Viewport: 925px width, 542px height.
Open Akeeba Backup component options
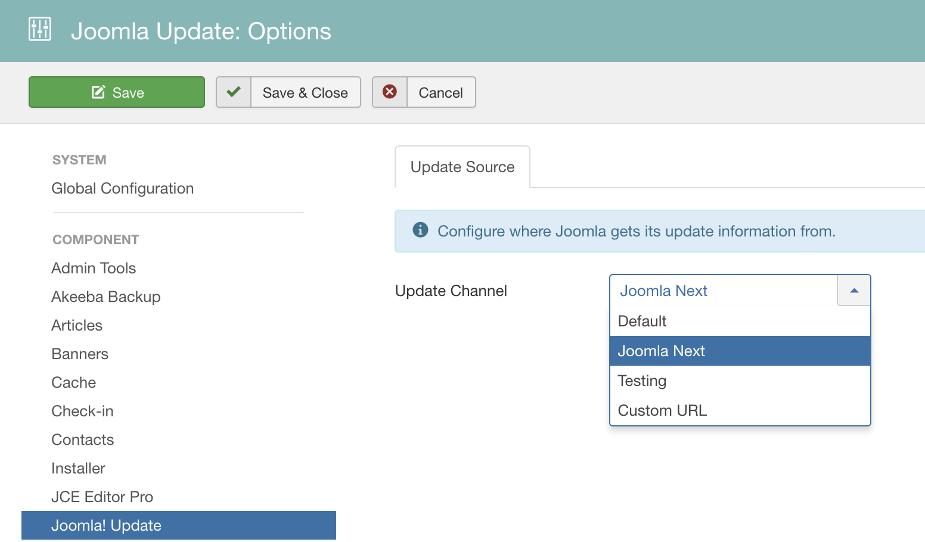click(x=106, y=297)
